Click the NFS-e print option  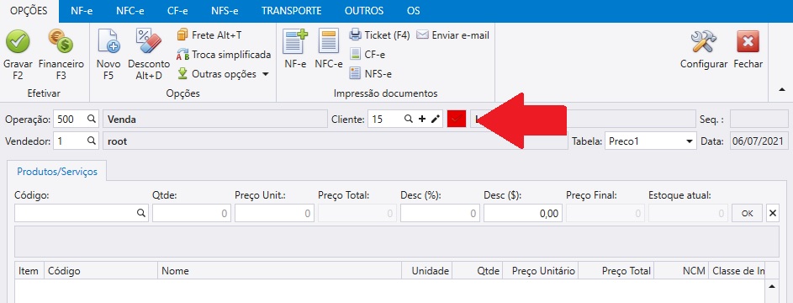371,74
